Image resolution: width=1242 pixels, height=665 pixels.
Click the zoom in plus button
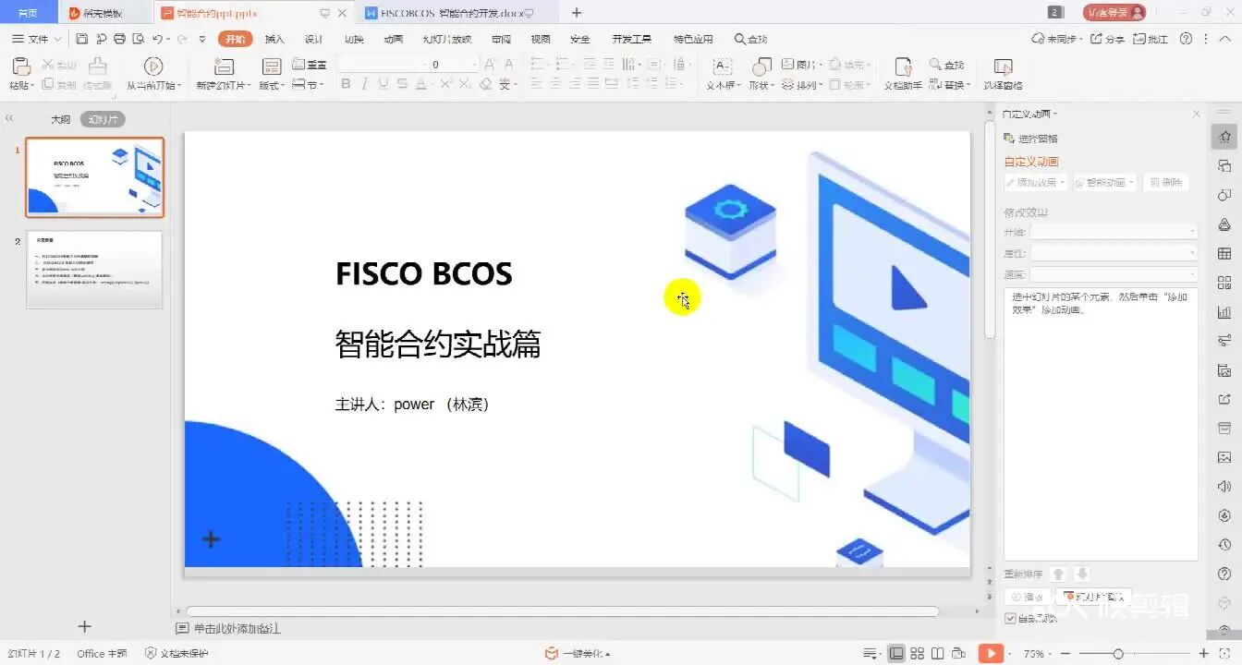[x=1203, y=654]
